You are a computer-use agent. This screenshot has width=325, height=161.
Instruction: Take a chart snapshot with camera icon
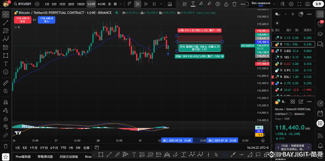[307, 4]
